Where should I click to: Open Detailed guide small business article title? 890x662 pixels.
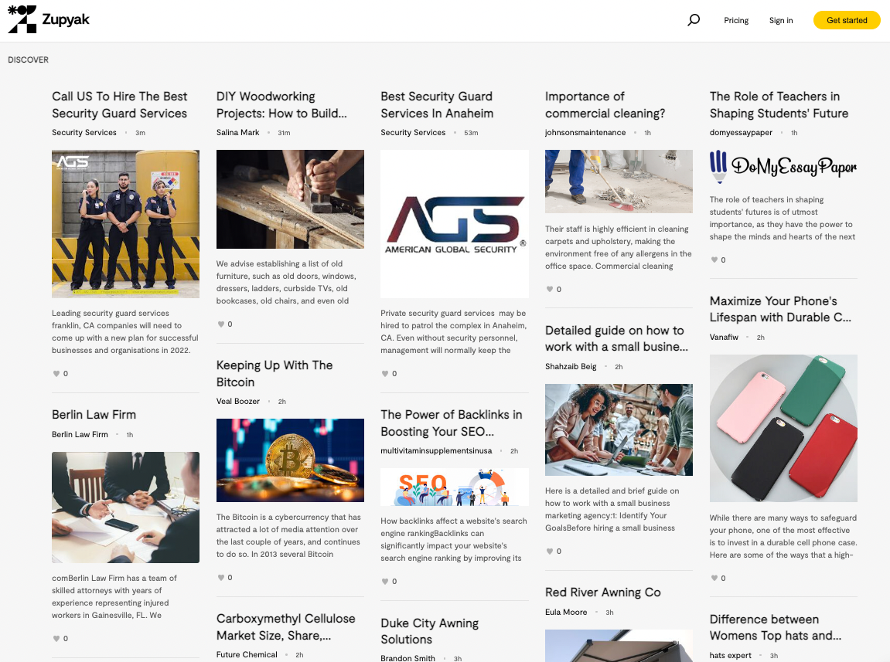pos(616,338)
